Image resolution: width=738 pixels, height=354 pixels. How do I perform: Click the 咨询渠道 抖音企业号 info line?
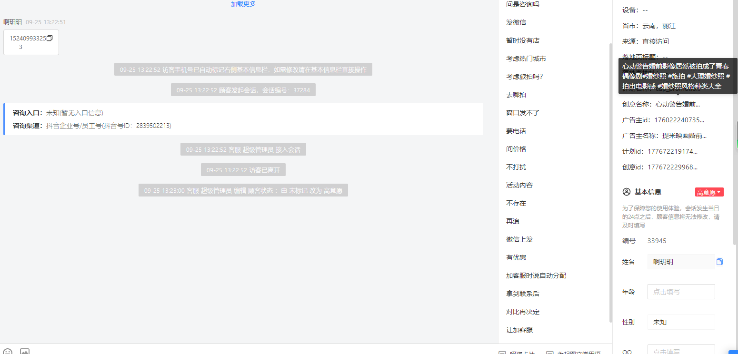click(x=92, y=126)
